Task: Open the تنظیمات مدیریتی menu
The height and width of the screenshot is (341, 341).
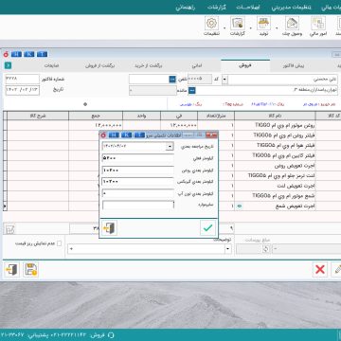Action: pyautogui.click(x=291, y=8)
